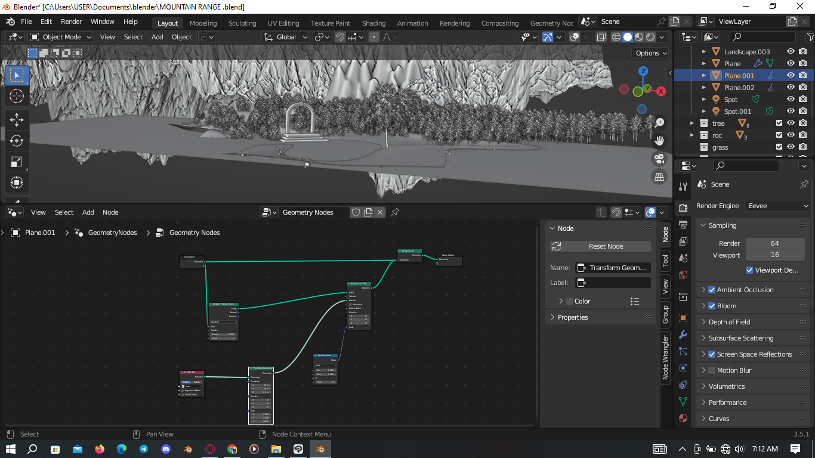Enable the Motion Blur checkbox
The image size is (815, 458).
tap(712, 370)
